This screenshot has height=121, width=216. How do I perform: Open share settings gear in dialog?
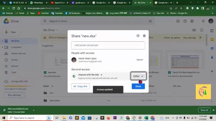pyautogui.click(x=144, y=36)
